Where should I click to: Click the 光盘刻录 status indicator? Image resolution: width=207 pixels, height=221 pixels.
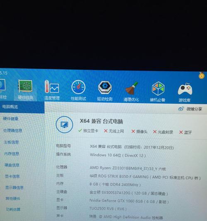tap(163, 132)
